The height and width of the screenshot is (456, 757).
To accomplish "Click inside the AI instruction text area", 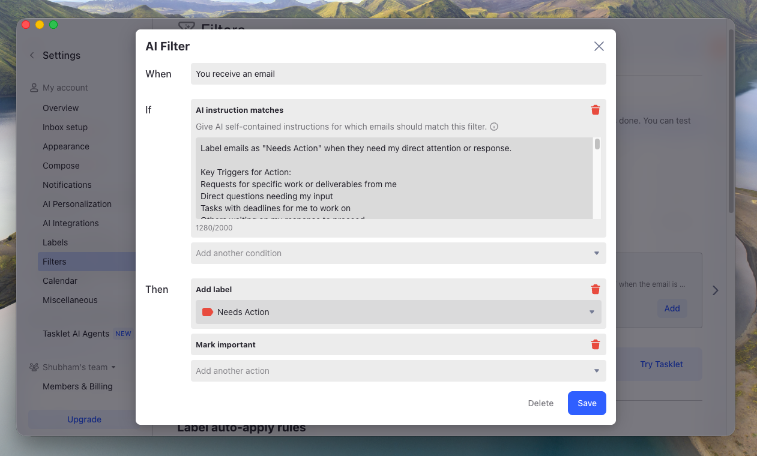I will (394, 178).
